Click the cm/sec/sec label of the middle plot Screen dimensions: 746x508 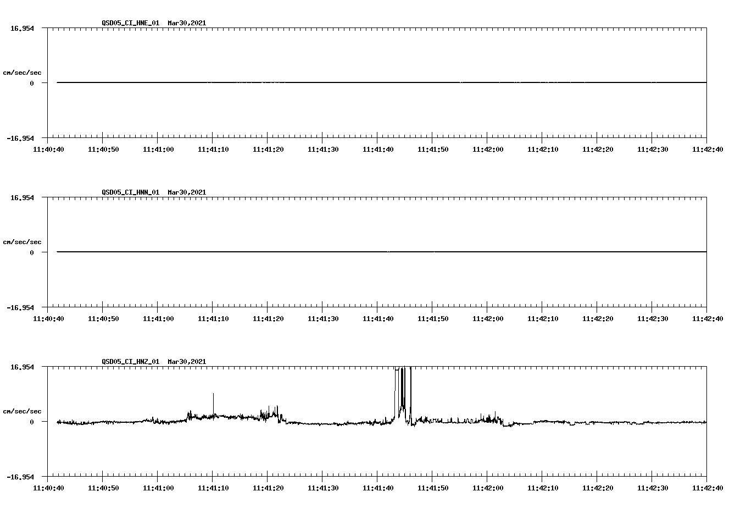click(23, 241)
